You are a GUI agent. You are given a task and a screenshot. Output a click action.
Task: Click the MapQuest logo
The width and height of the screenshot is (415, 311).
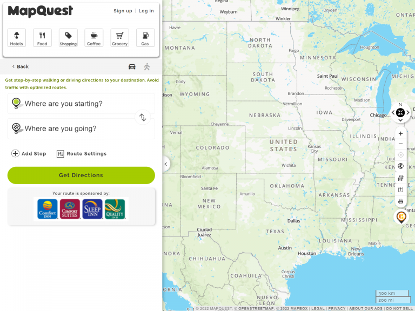pos(40,11)
